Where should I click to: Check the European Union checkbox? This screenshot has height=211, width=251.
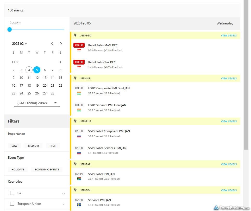pyautogui.click(x=12, y=203)
